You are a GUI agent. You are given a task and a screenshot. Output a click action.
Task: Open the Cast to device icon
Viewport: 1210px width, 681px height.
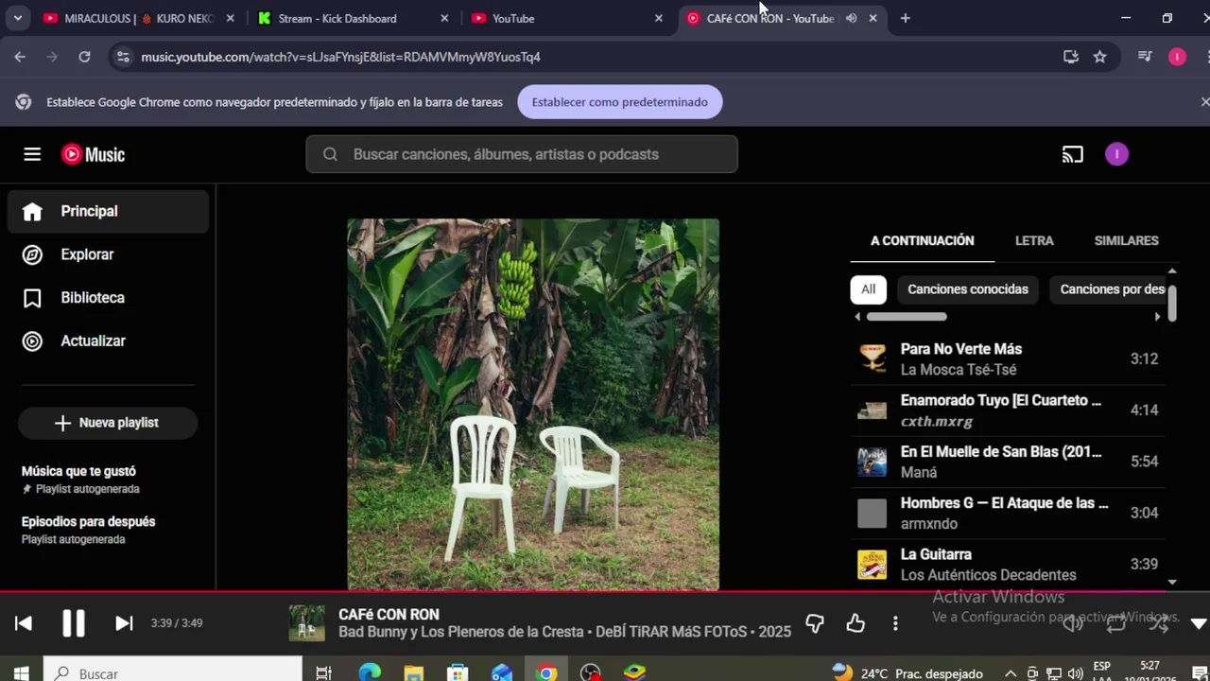coord(1072,154)
